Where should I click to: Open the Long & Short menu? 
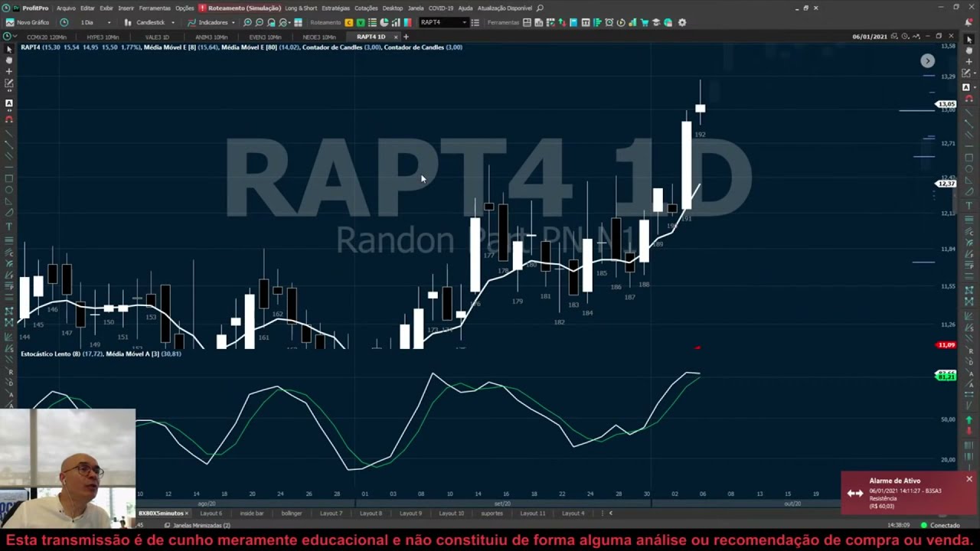(301, 8)
